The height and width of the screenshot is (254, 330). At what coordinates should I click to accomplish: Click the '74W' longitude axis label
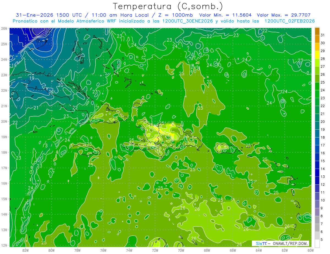(x=129, y=250)
